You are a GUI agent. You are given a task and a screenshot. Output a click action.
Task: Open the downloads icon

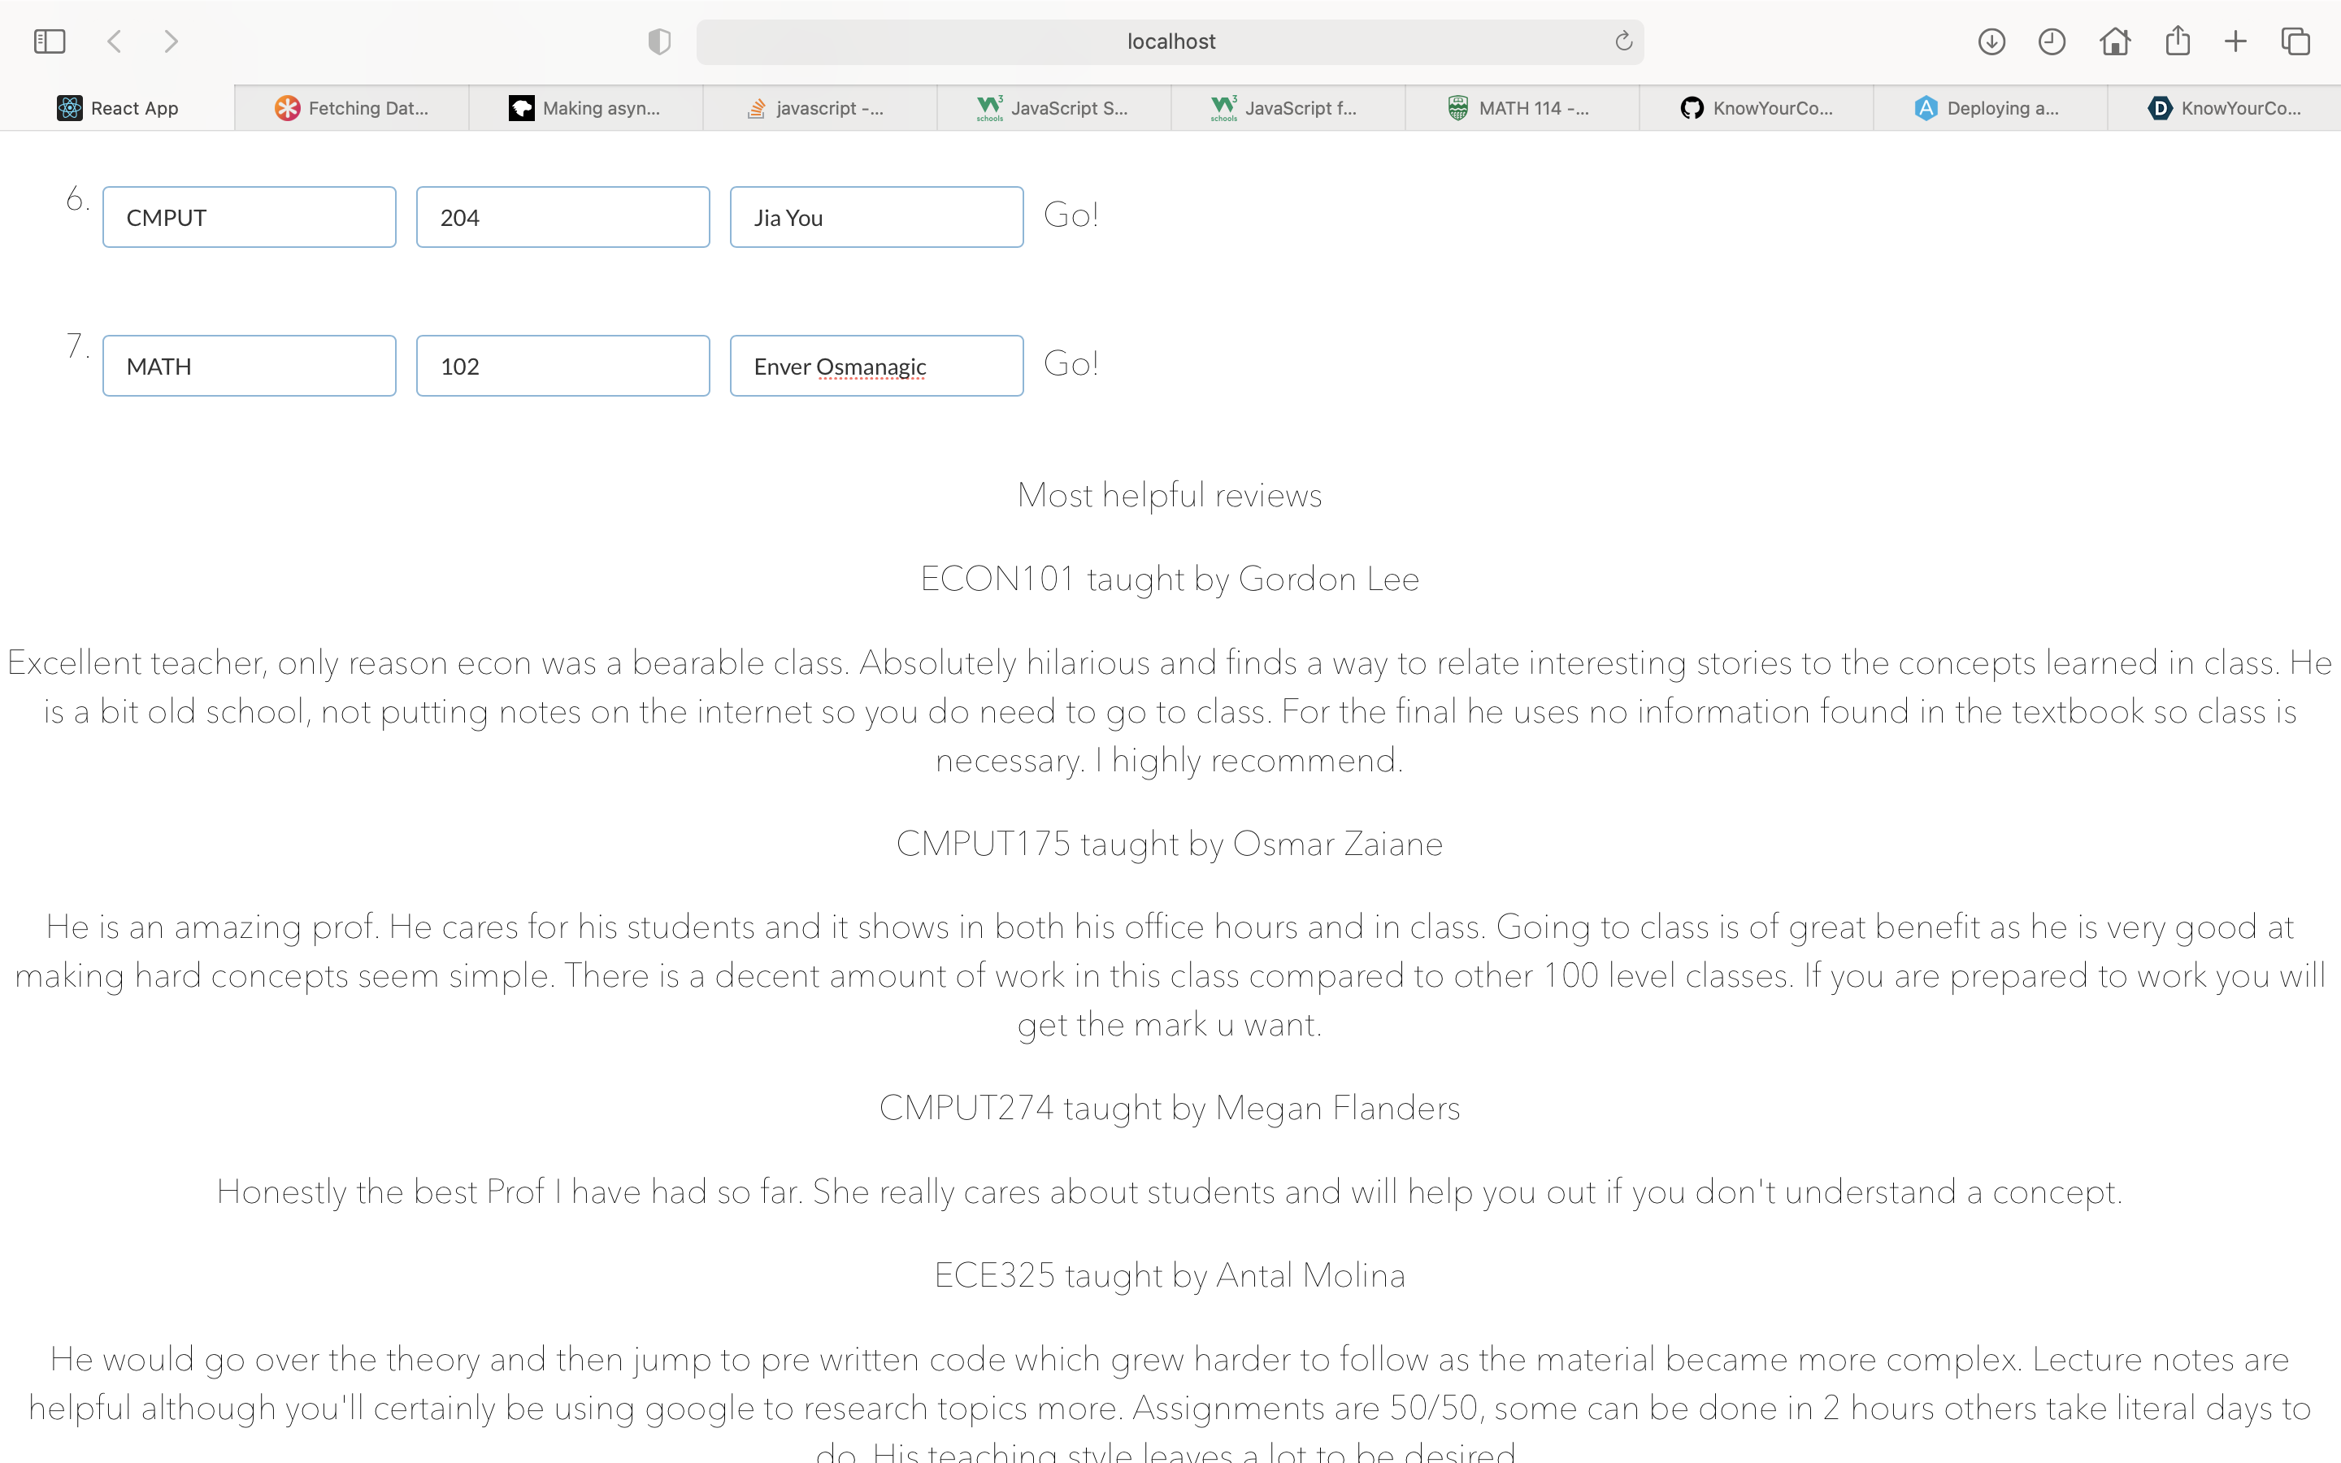tap(1991, 41)
